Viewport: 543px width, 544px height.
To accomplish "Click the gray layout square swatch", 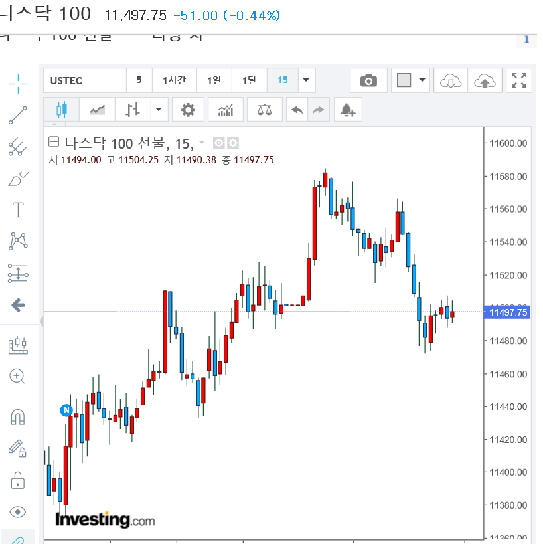I will pyautogui.click(x=404, y=80).
